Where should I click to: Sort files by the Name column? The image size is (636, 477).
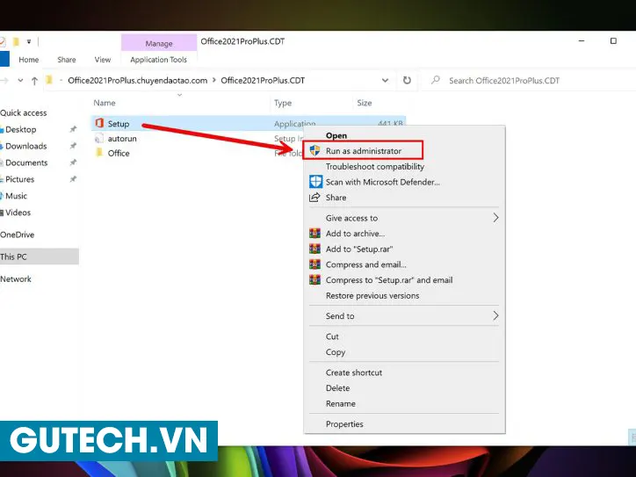(105, 103)
